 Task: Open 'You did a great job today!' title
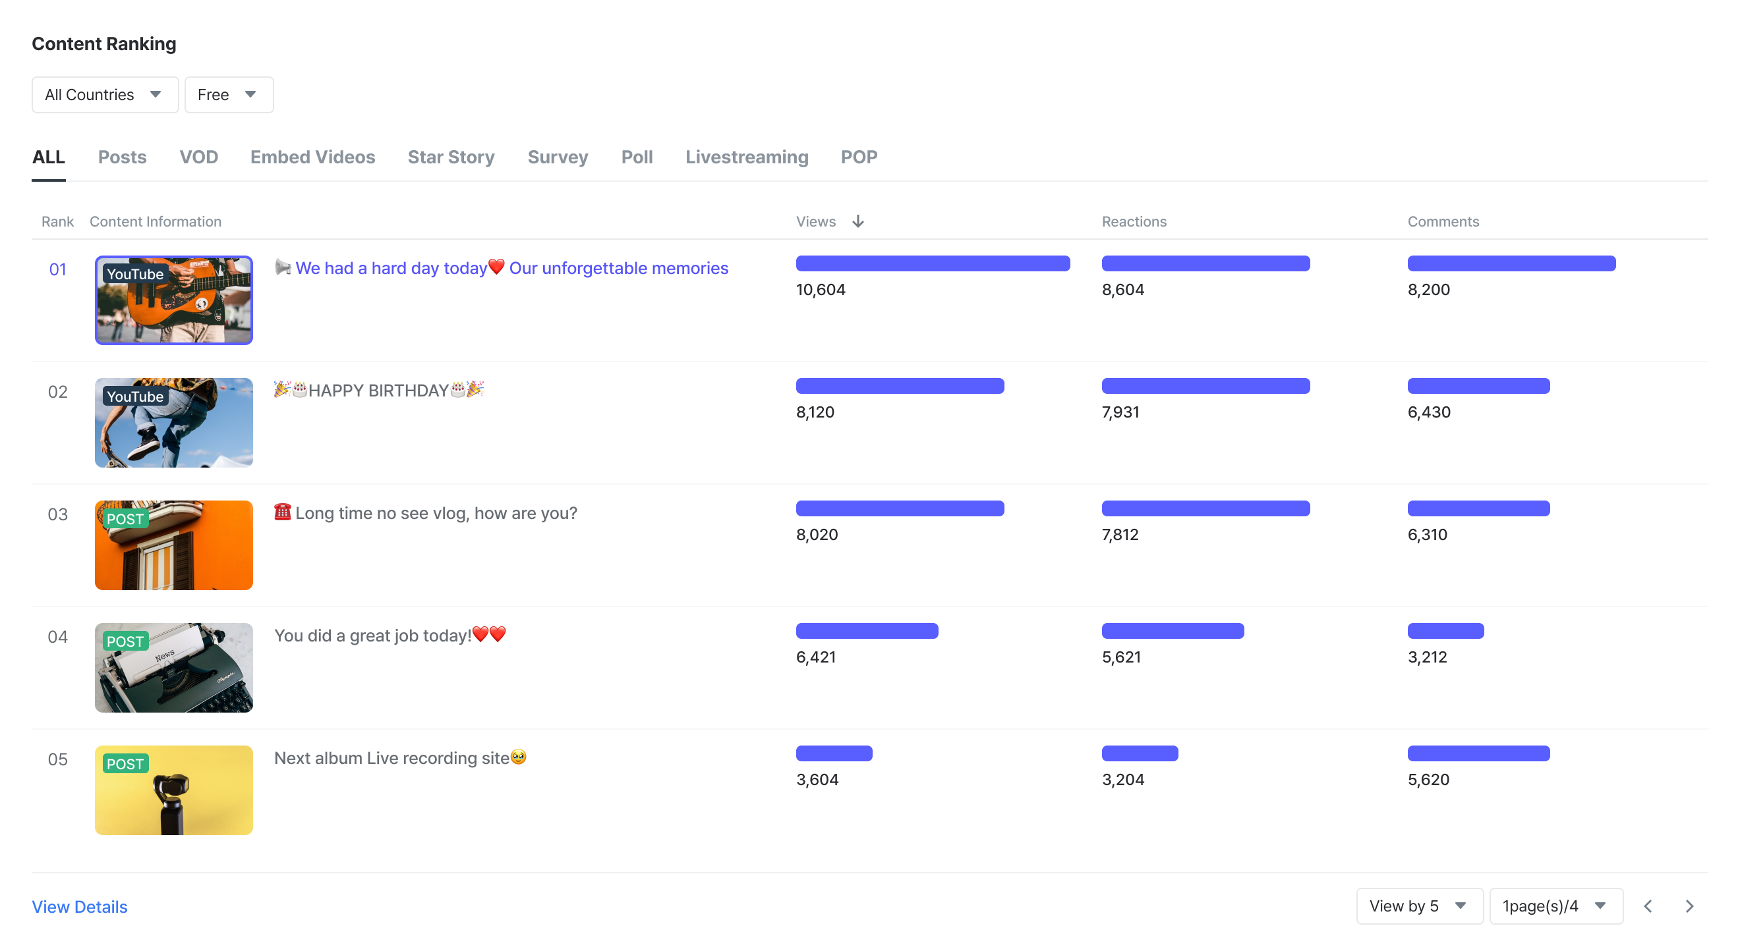(390, 635)
